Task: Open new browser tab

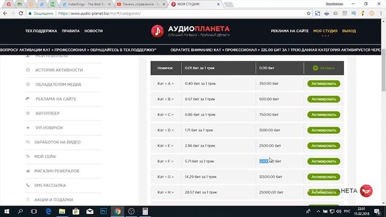Action: (229, 4)
